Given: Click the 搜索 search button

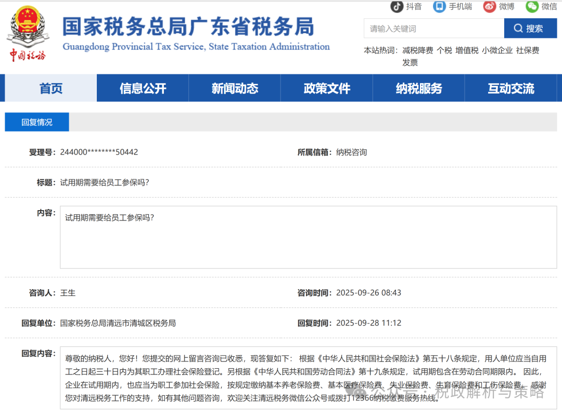Looking at the screenshot, I should coord(530,29).
